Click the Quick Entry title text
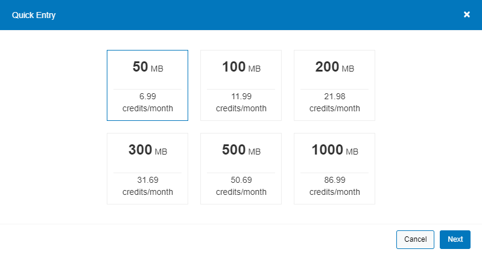The image size is (482, 255). 34,15
